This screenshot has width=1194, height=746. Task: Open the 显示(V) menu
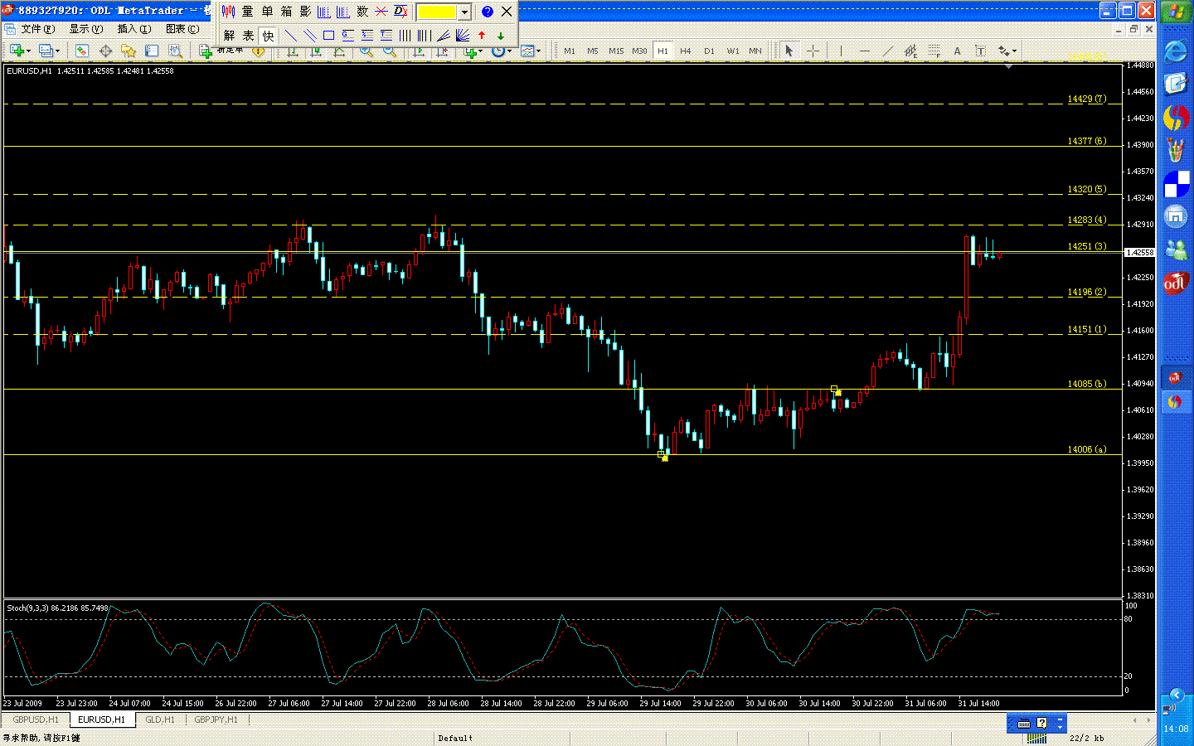coord(85,29)
